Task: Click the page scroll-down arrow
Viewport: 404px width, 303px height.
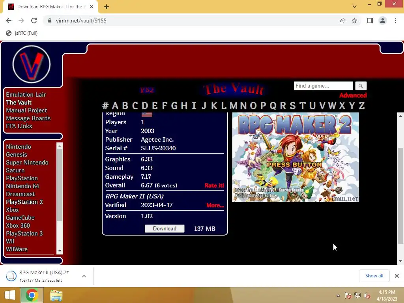Action: 400,261
